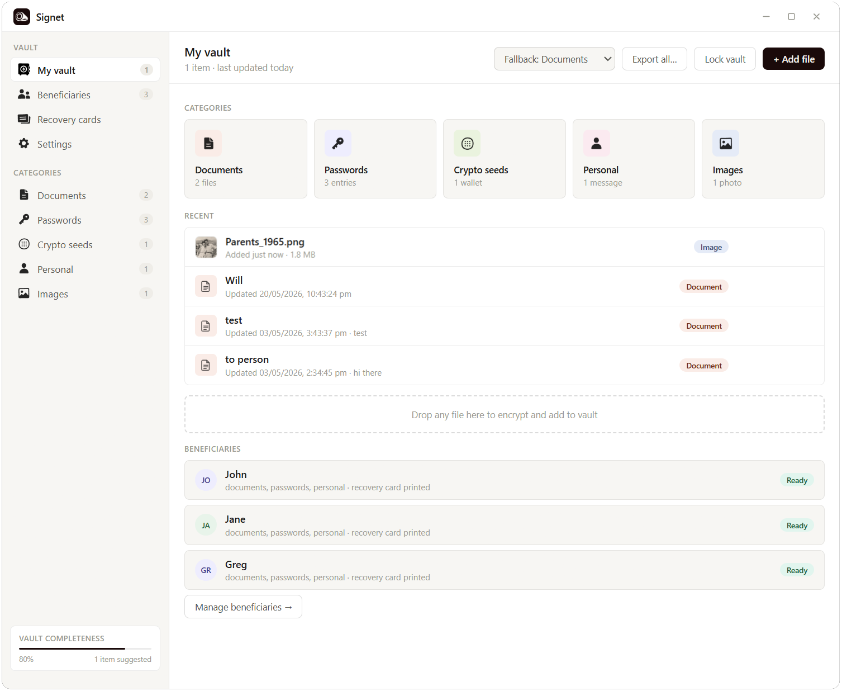842x691 pixels.
Task: Open Settings from the sidebar
Action: coord(85,144)
